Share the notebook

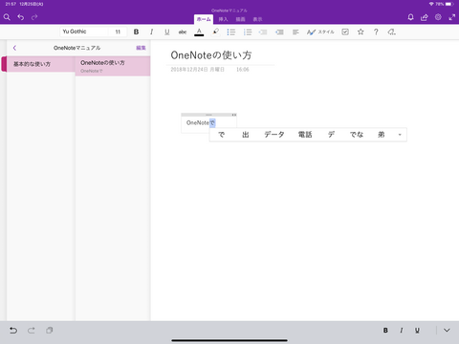(x=425, y=17)
